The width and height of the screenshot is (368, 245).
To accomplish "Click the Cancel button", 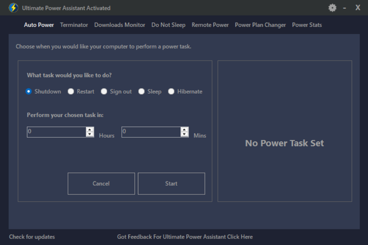I will point(101,184).
